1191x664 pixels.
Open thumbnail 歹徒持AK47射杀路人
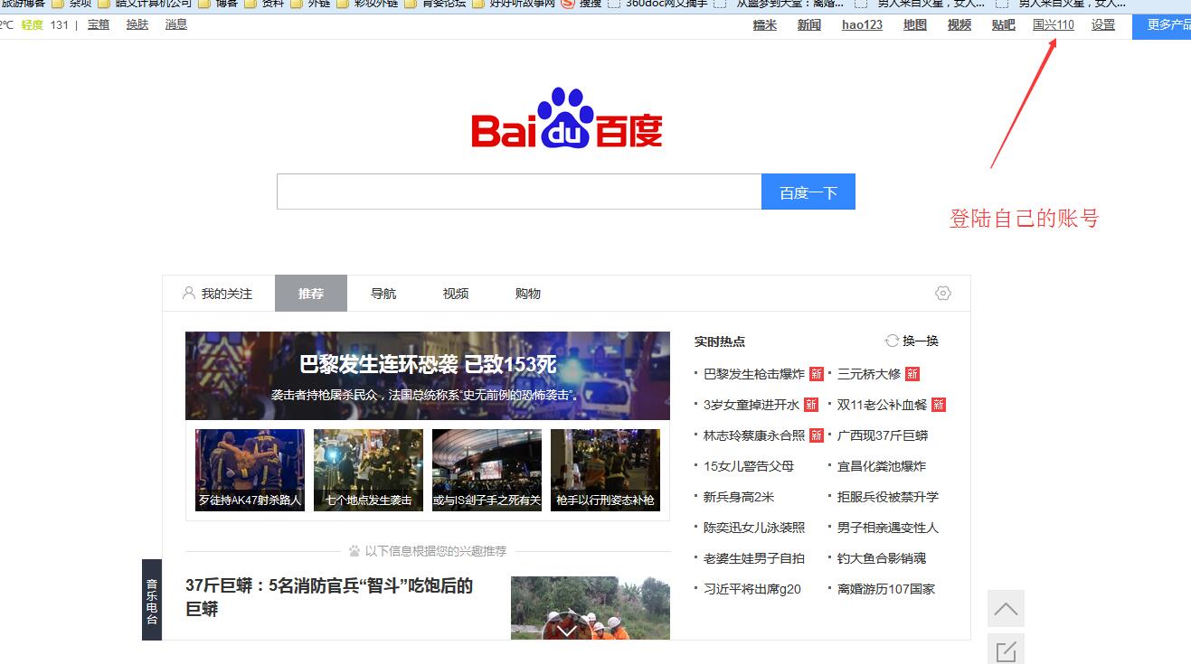click(250, 470)
